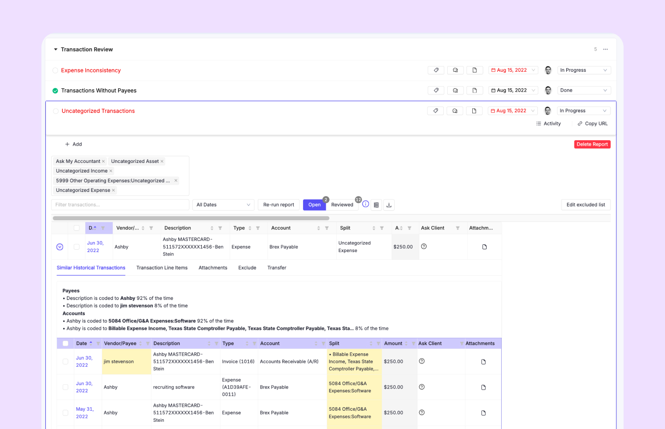Viewport: 665px width, 429px height.
Task: Open the All Dates dropdown
Action: [x=223, y=205]
